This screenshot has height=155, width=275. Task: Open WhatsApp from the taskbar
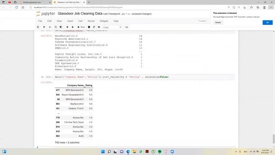click(x=141, y=152)
